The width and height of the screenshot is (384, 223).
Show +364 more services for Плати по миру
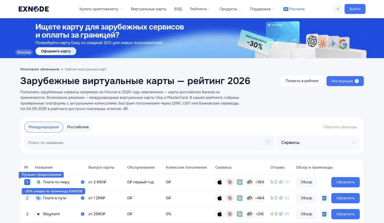pos(260,182)
